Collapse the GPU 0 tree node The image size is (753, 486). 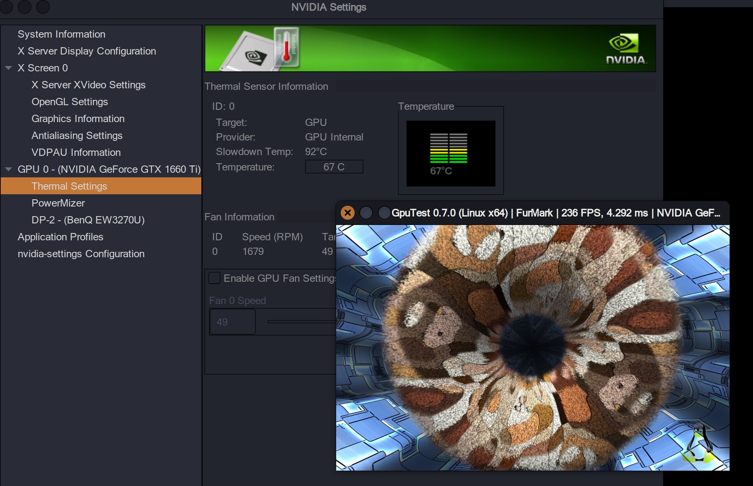tap(8, 169)
